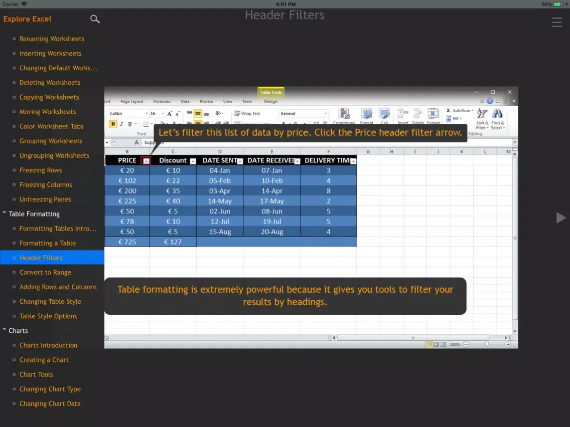
Task: Click the fx insert function icon
Action: (136, 142)
